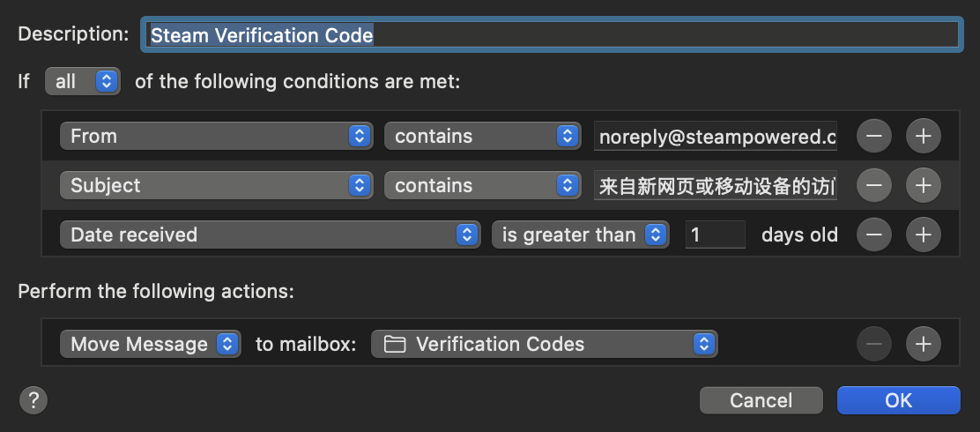Click the Description field with Steam Verification Code
The height and width of the screenshot is (432, 980).
tap(552, 34)
